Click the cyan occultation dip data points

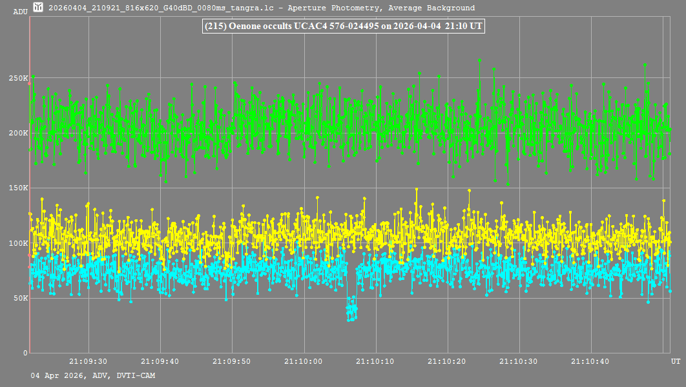[x=351, y=308]
